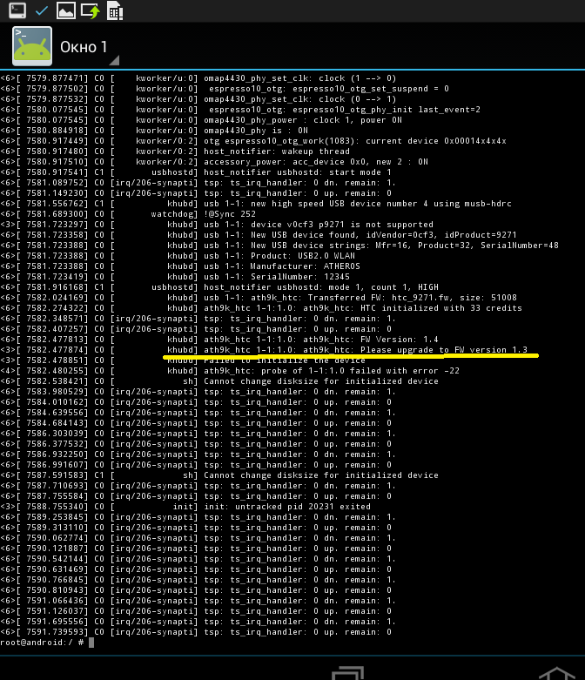
Task: Tap the 'root@android:/ #' shell prompt input
Action: click(47, 643)
